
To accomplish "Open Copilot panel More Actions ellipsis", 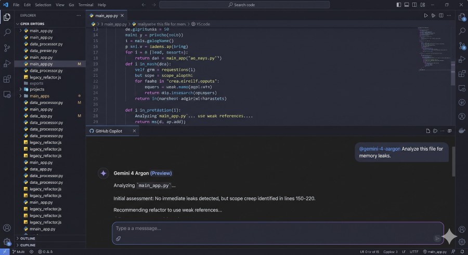I will 443,131.
